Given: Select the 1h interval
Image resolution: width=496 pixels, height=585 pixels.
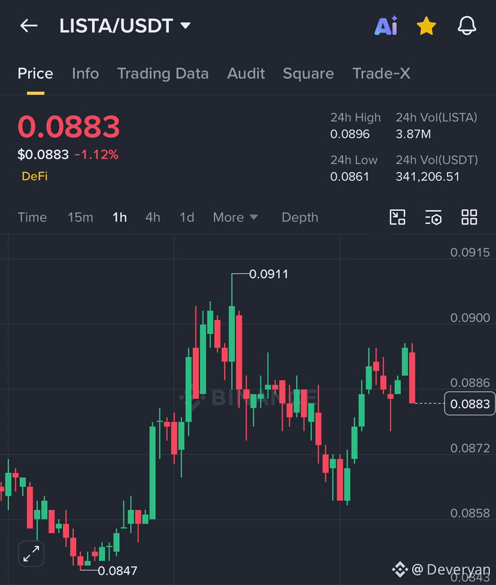Looking at the screenshot, I should click(120, 217).
